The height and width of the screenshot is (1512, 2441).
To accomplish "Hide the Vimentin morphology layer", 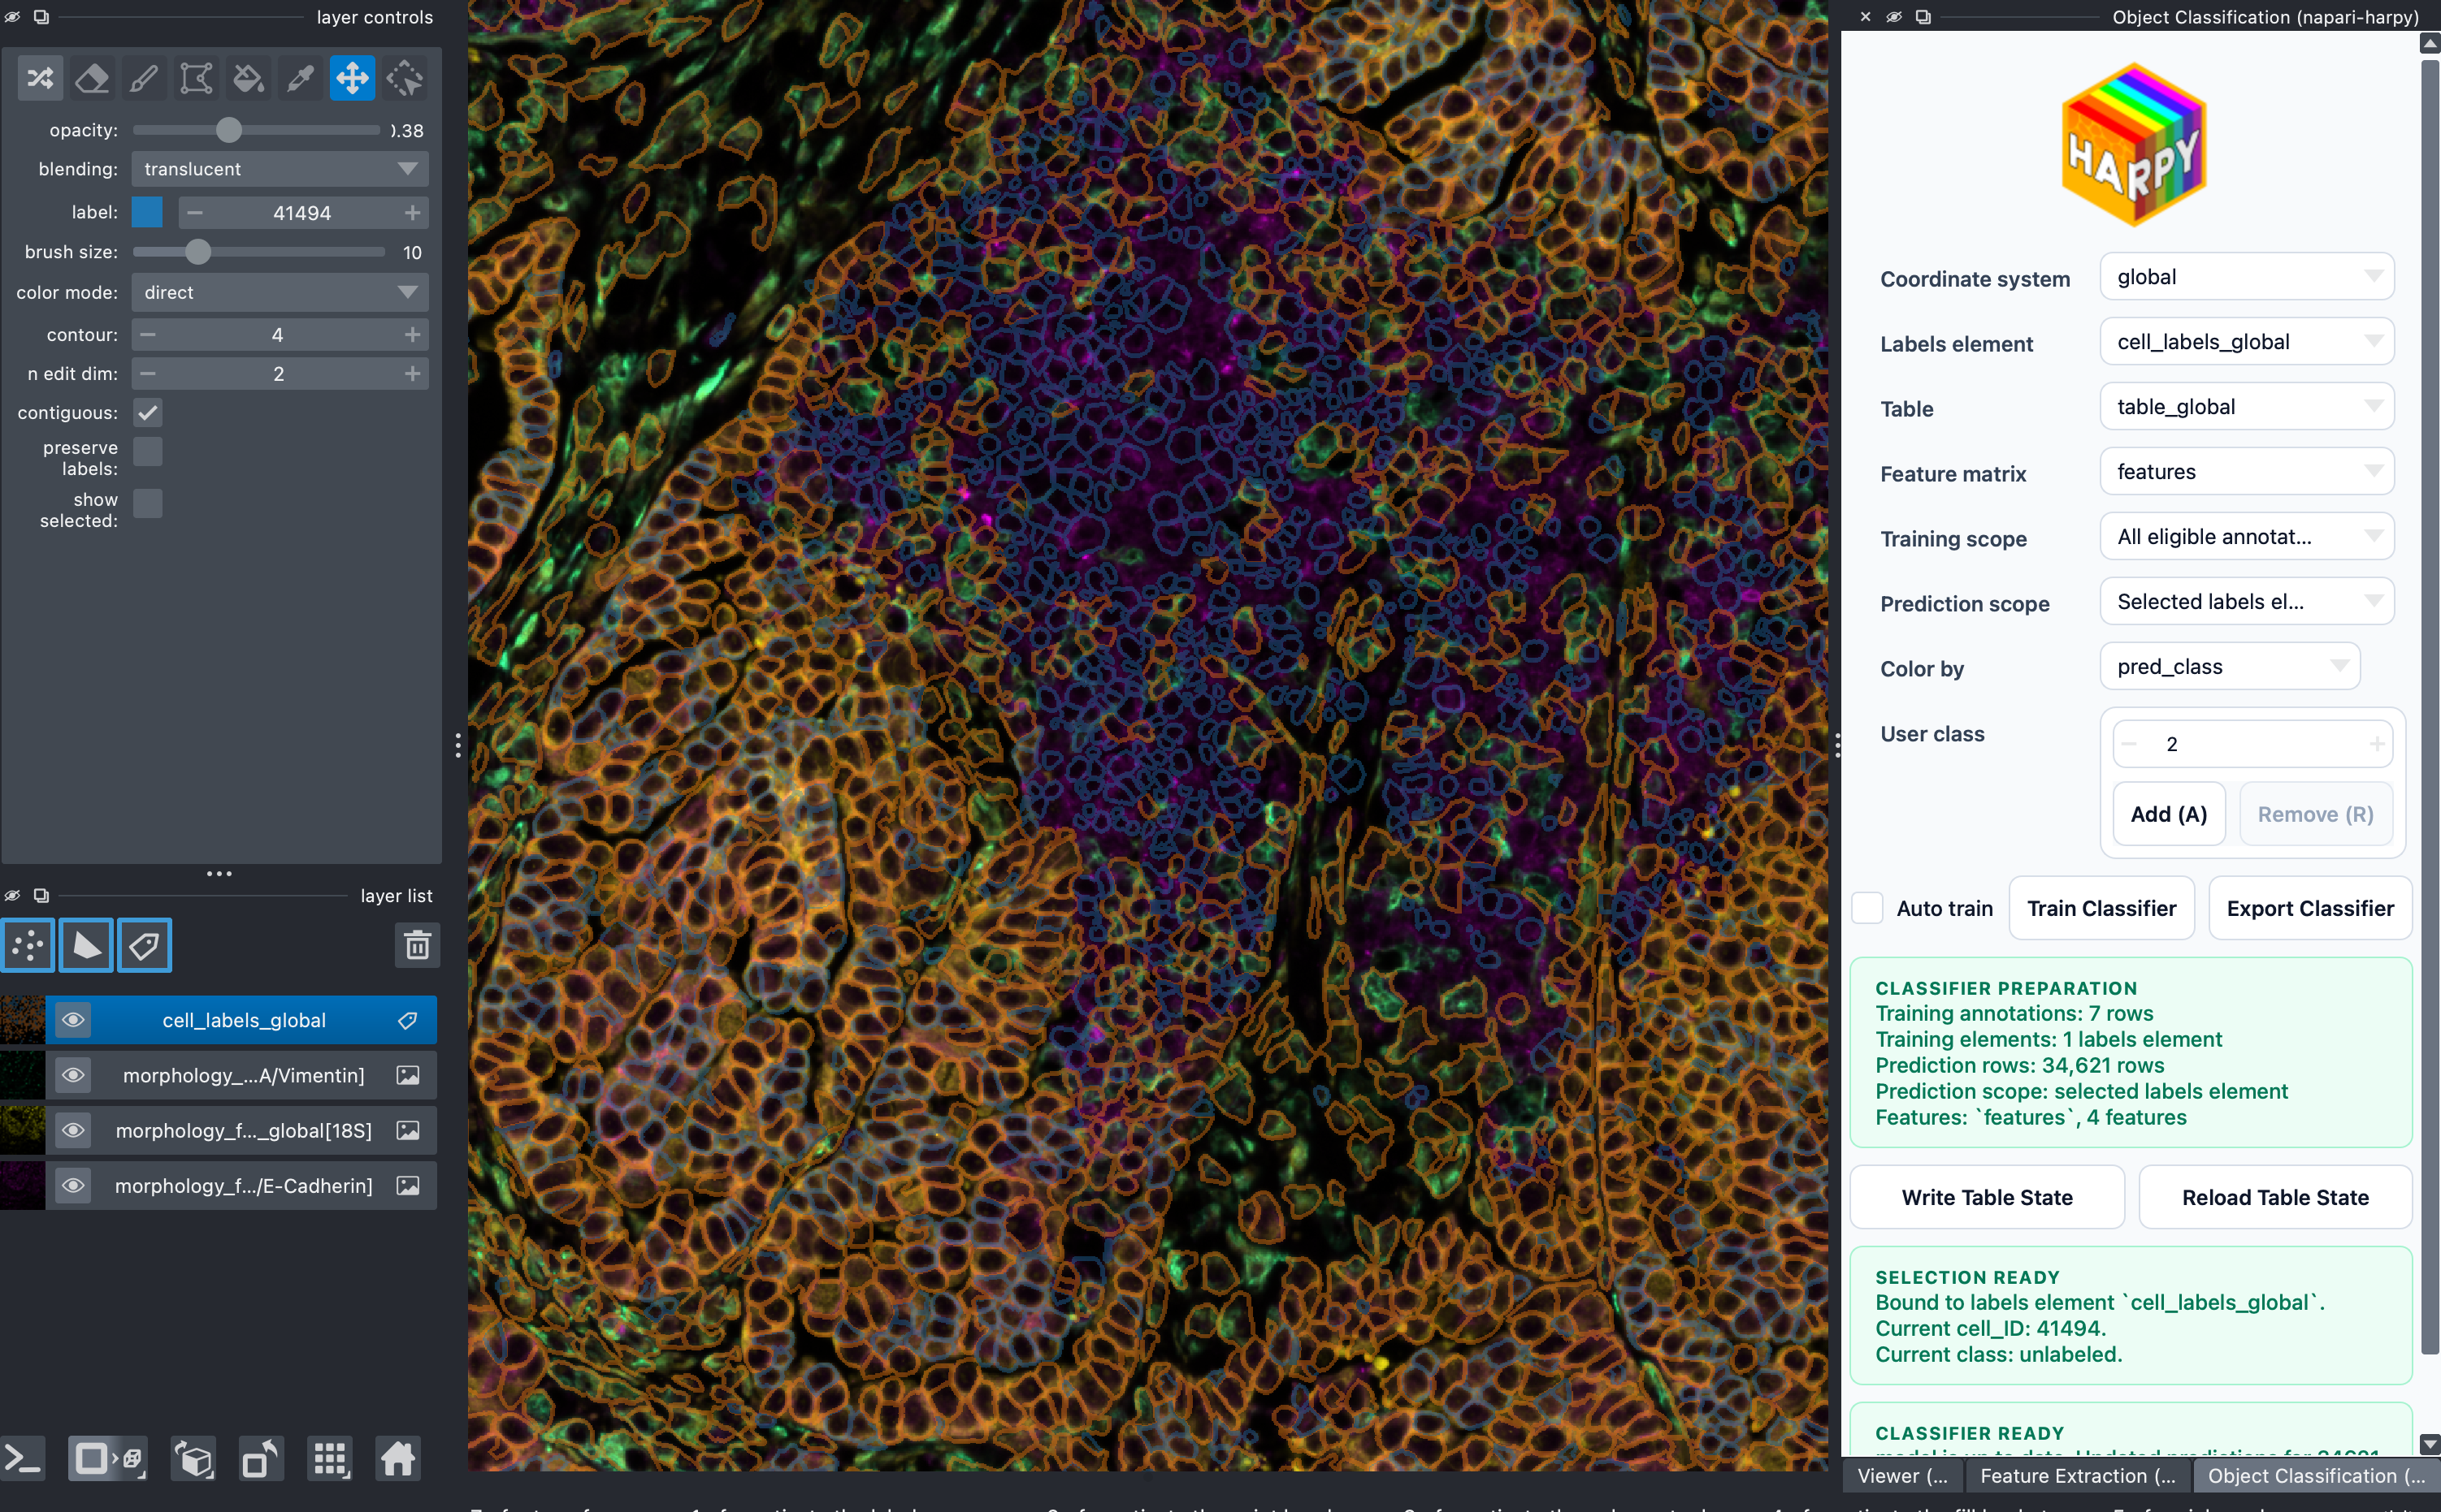I will [x=73, y=1075].
